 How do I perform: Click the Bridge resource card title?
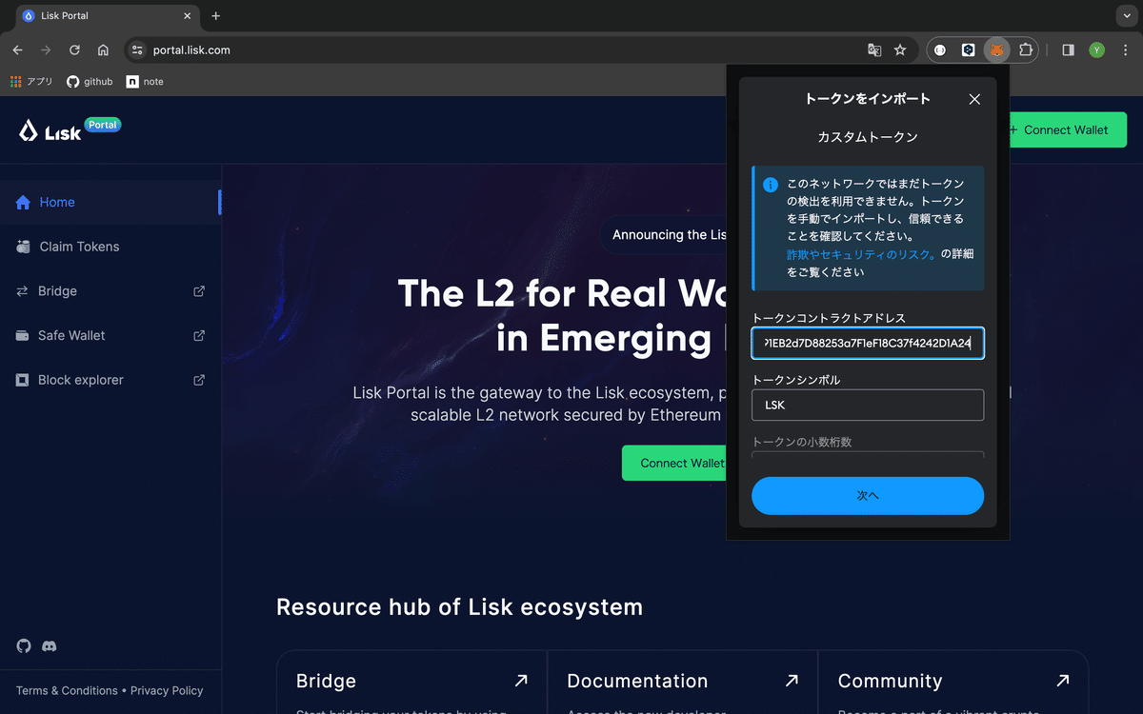click(326, 681)
